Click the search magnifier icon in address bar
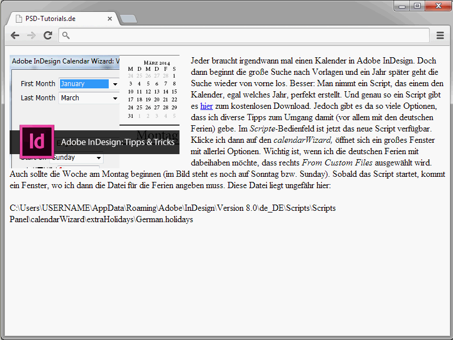 pos(66,35)
